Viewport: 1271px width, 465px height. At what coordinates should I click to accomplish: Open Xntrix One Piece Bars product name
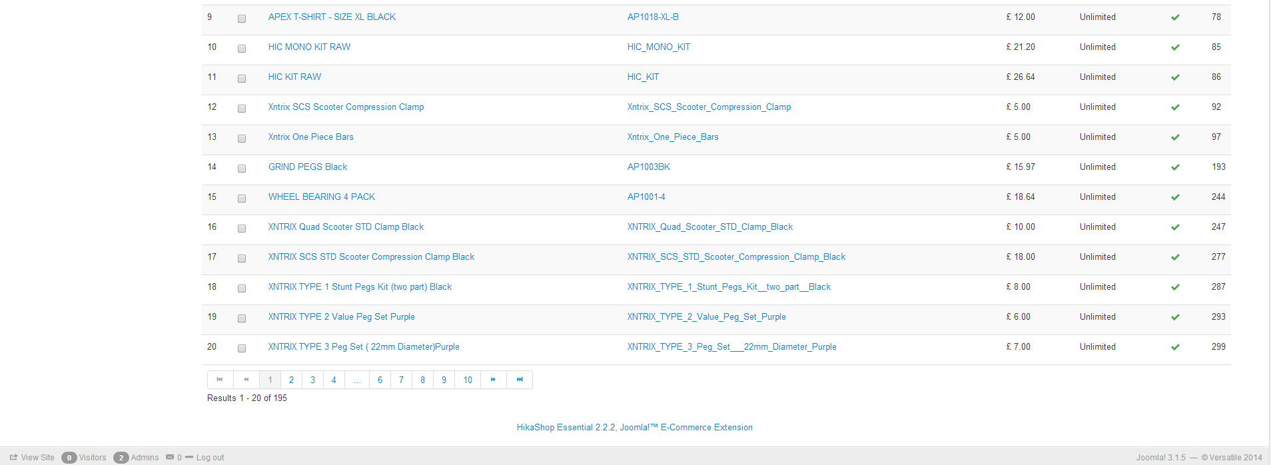click(311, 137)
